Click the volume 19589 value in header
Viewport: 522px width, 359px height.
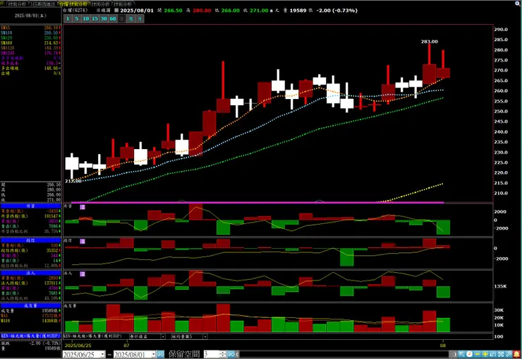pos(298,11)
